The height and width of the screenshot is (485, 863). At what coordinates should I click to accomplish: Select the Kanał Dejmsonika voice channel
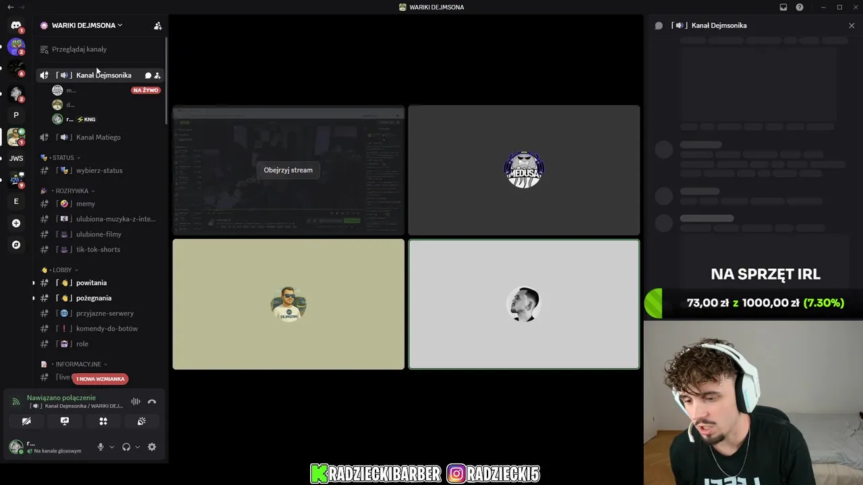(100, 75)
